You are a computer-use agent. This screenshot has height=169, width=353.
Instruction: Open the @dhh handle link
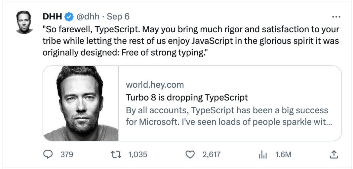coord(88,16)
